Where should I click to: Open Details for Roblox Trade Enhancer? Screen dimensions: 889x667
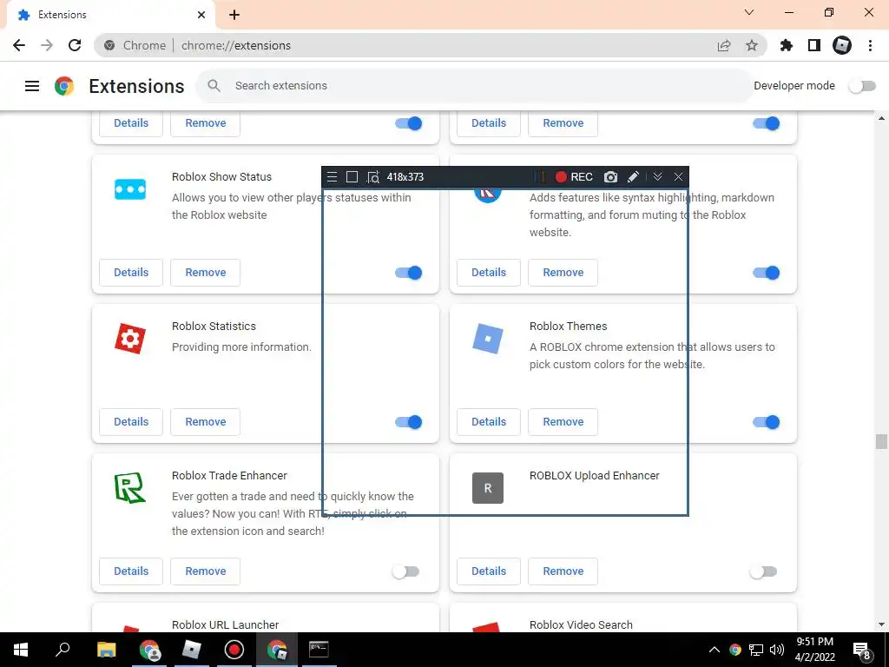point(131,571)
